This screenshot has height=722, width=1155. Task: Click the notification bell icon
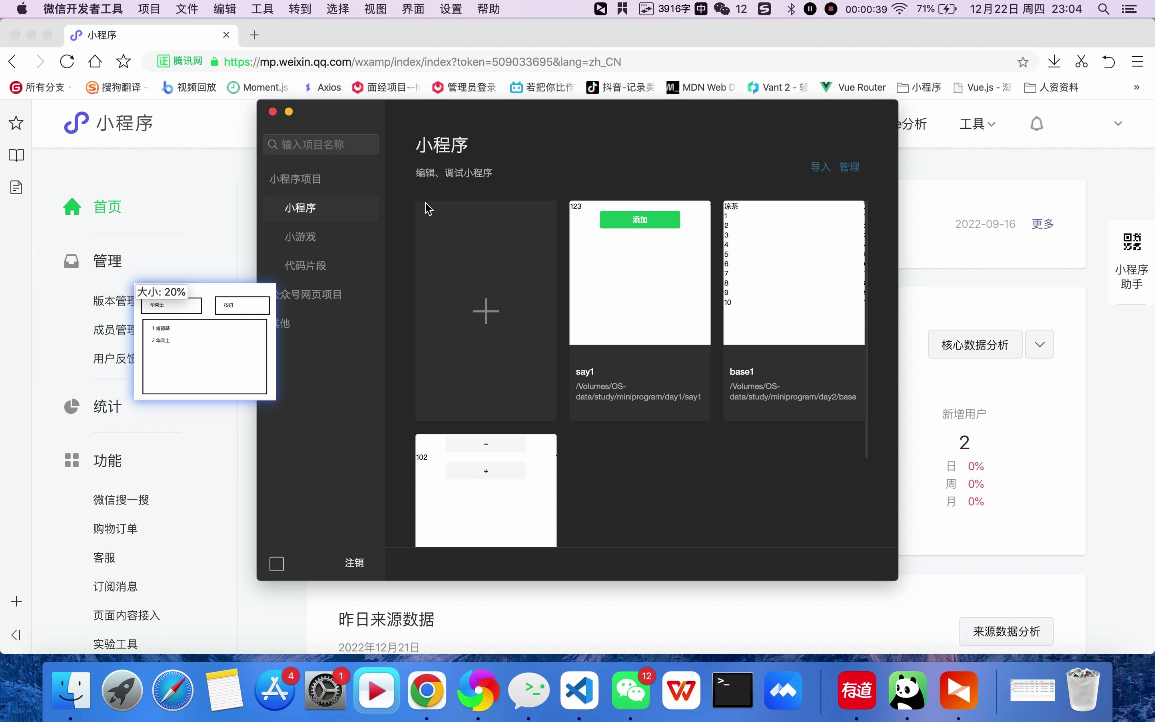point(1036,124)
